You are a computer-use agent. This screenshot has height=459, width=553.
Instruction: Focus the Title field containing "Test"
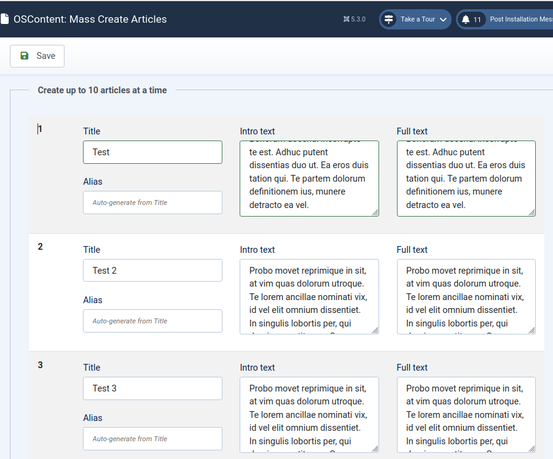tap(152, 152)
